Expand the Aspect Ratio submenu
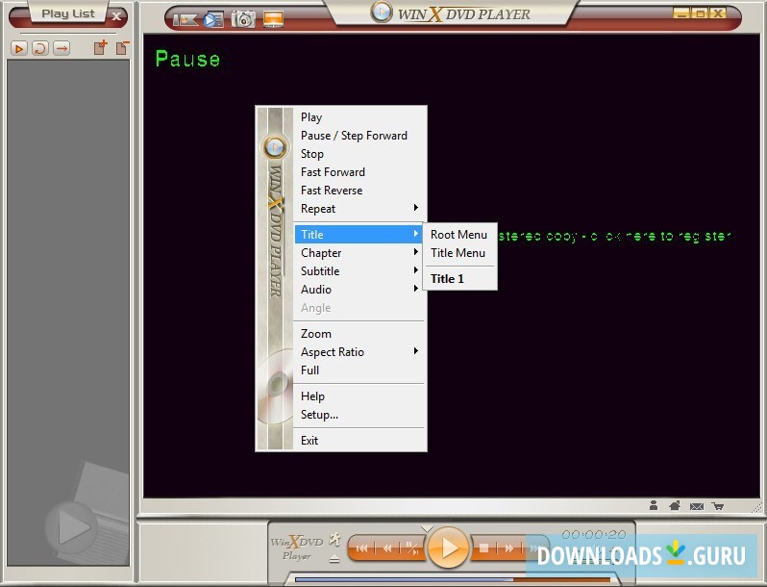Screen dimensions: 767x587 click(x=360, y=352)
